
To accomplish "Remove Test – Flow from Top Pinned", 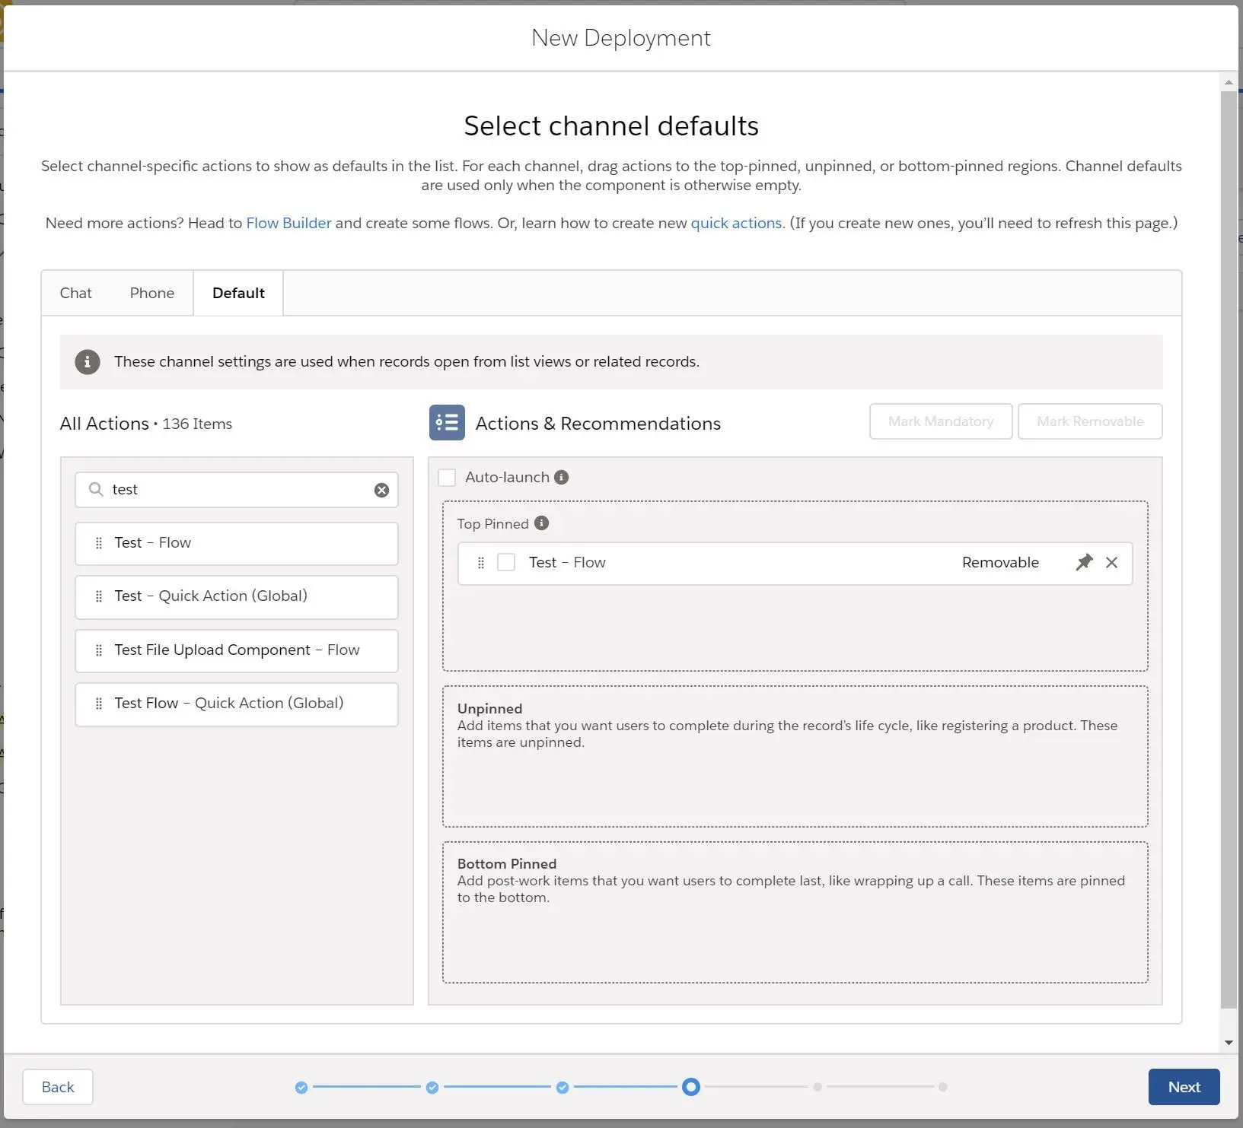I will point(1112,562).
